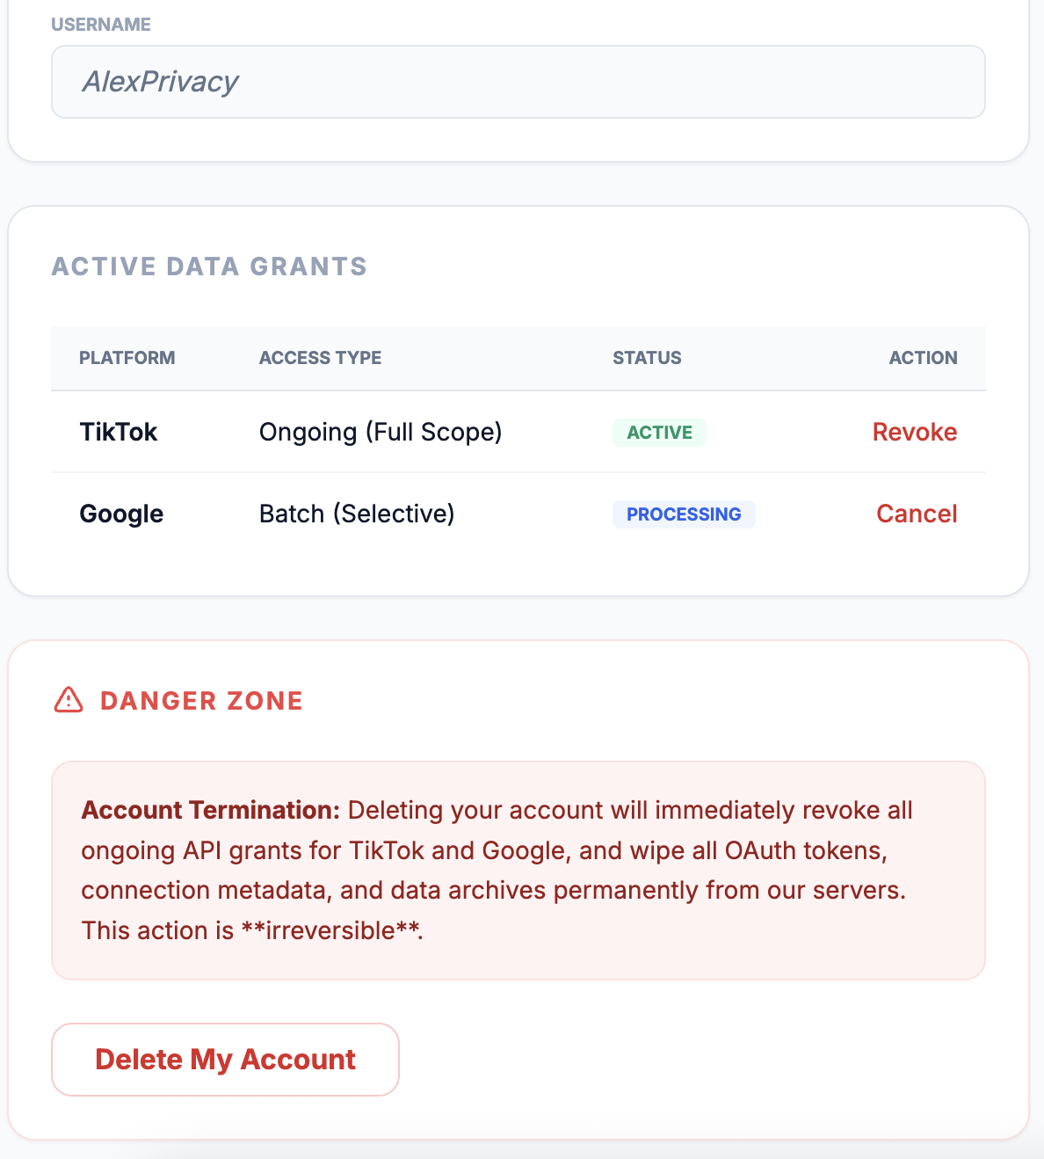1044x1159 pixels.
Task: Select the TikTok platform label
Action: coord(119,432)
